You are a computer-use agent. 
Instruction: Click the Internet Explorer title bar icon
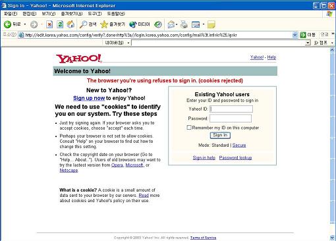(x=4, y=5)
